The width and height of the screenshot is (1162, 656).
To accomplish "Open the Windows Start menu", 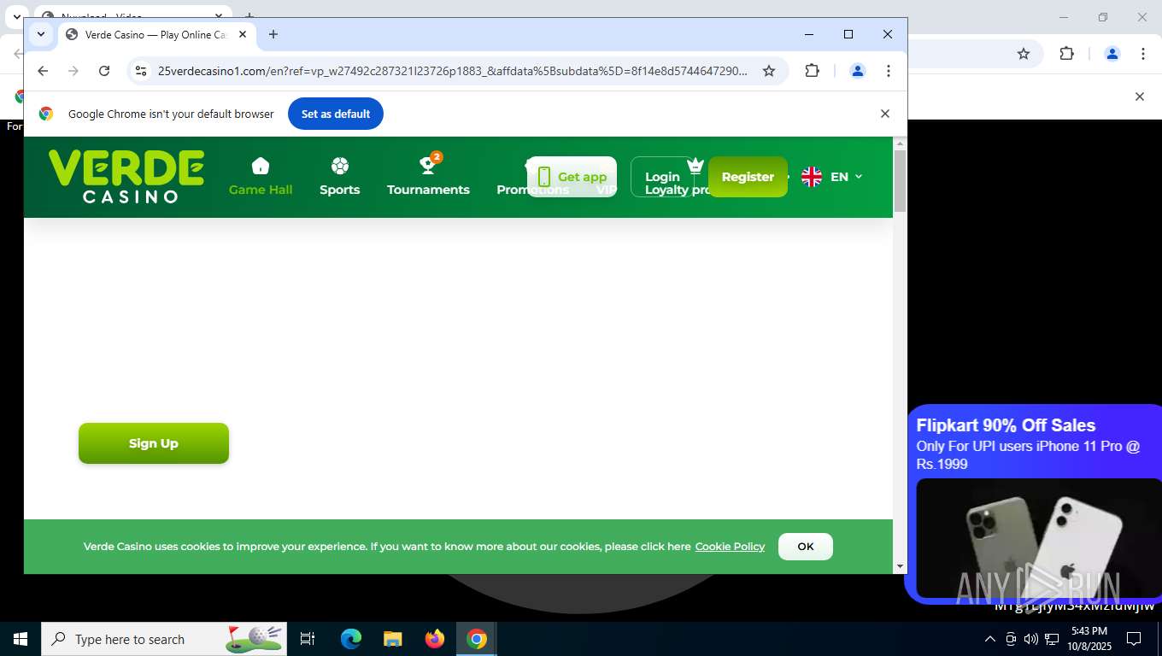I will [x=21, y=639].
